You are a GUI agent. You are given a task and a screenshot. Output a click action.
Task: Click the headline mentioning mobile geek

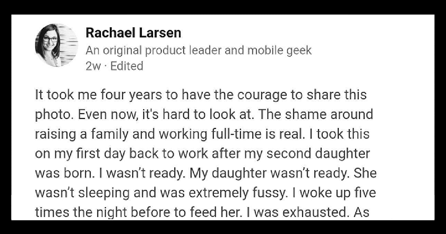198,51
